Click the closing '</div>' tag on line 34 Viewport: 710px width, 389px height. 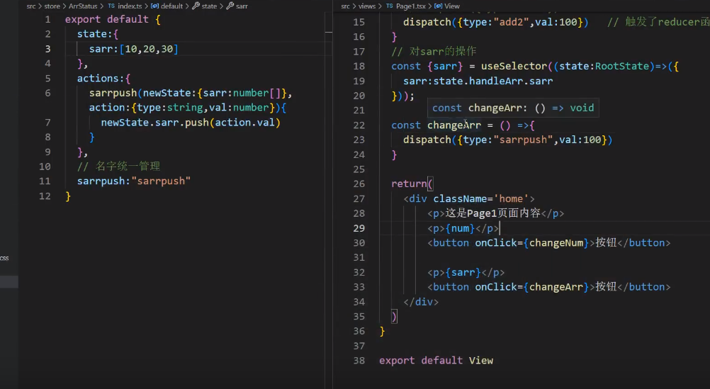pos(421,302)
